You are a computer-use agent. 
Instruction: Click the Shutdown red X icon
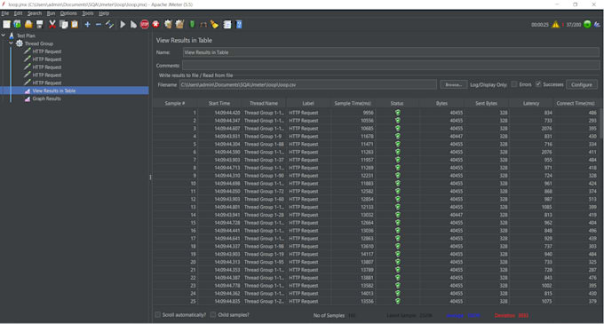coord(155,24)
